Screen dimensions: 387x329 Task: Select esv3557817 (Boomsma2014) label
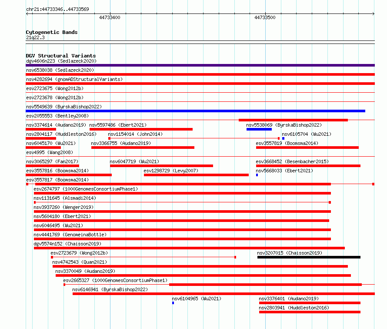coord(57,180)
